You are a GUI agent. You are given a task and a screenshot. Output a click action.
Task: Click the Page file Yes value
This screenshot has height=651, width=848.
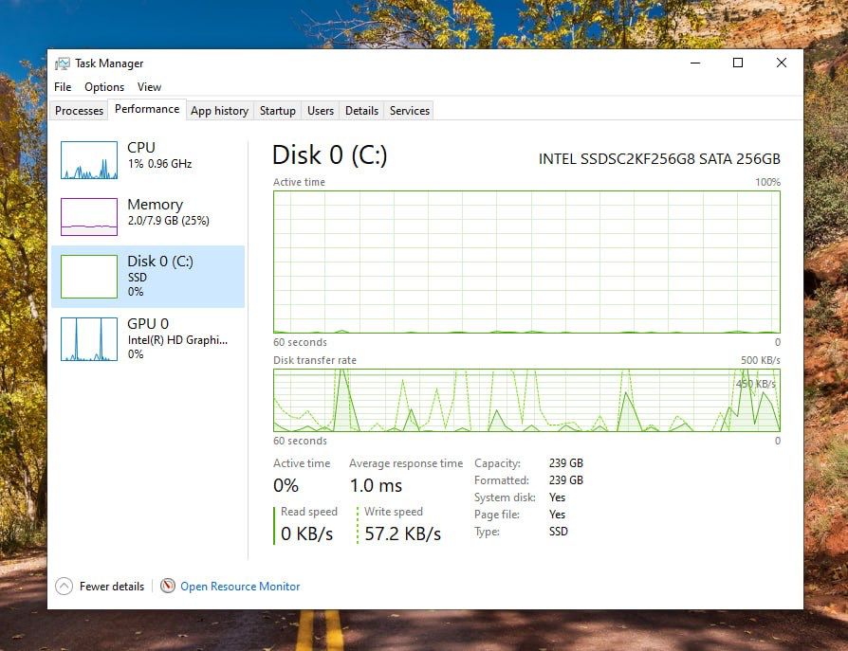(557, 515)
